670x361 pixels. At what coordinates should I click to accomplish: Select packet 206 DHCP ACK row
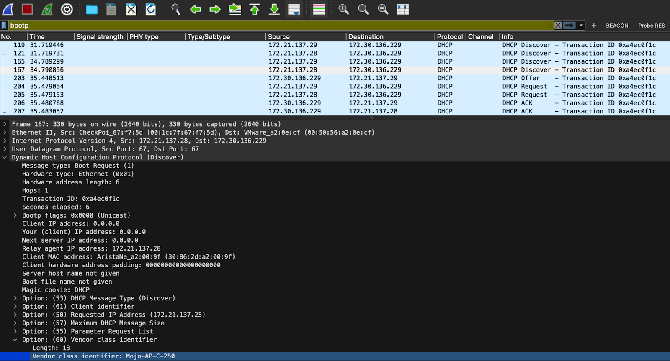click(x=335, y=103)
